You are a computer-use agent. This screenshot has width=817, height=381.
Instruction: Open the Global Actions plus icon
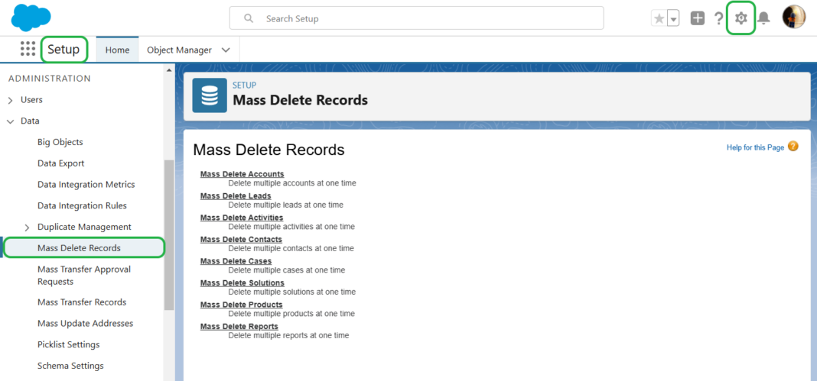point(697,18)
